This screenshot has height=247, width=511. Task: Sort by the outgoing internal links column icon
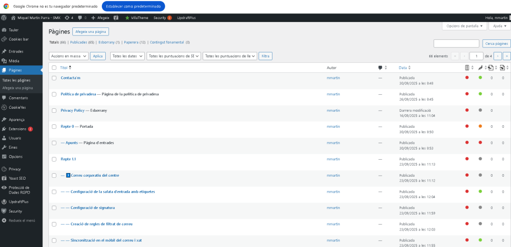[x=491, y=67]
